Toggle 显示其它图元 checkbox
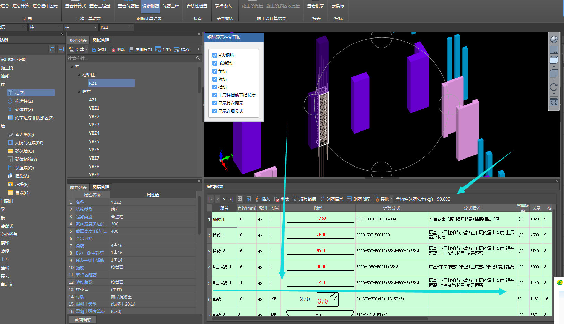Viewport: 564px width, 324px height. 215,103
